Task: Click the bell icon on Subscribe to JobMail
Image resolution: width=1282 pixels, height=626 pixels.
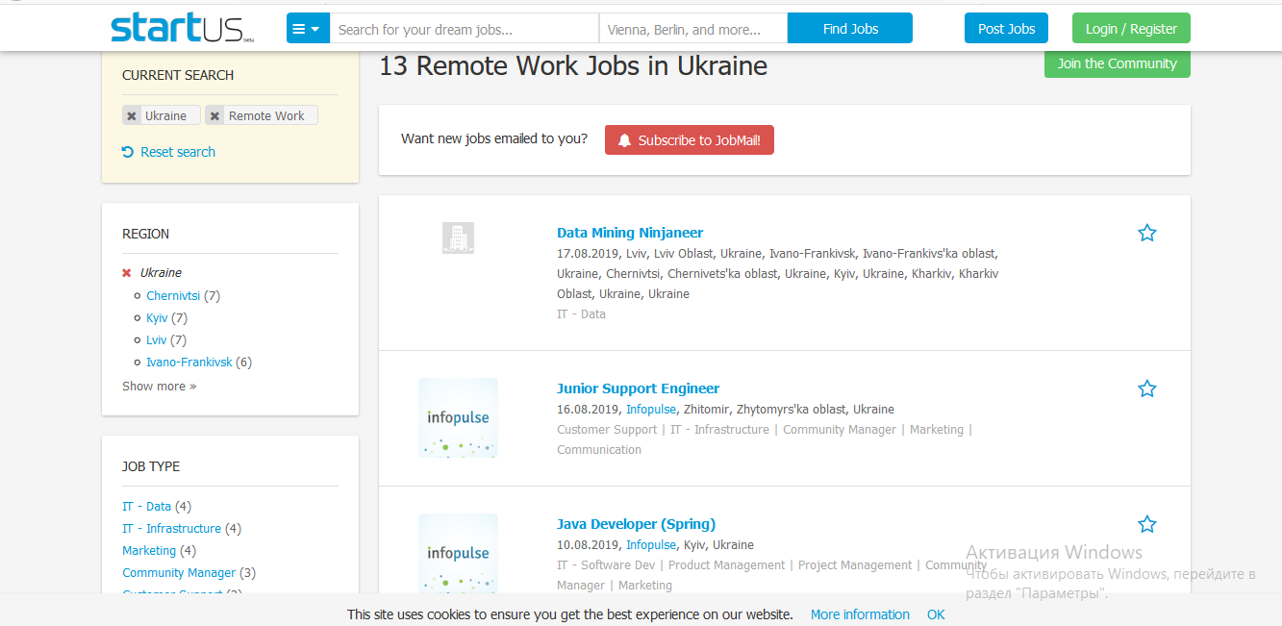Action: (x=625, y=139)
